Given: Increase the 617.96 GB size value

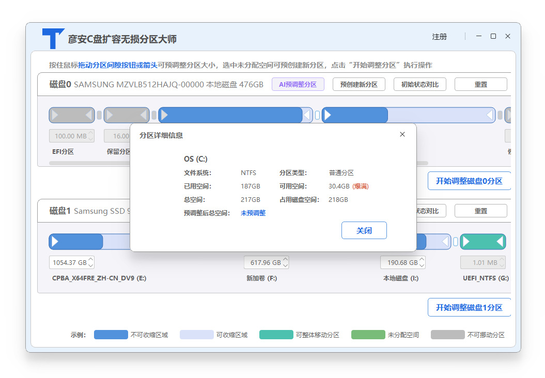Looking at the screenshot, I should (x=285, y=260).
